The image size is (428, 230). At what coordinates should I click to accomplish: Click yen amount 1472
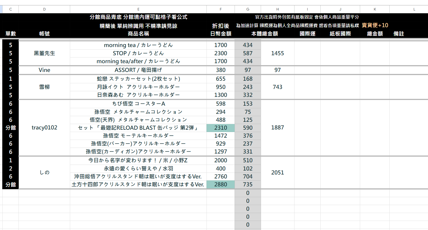[x=221, y=136]
